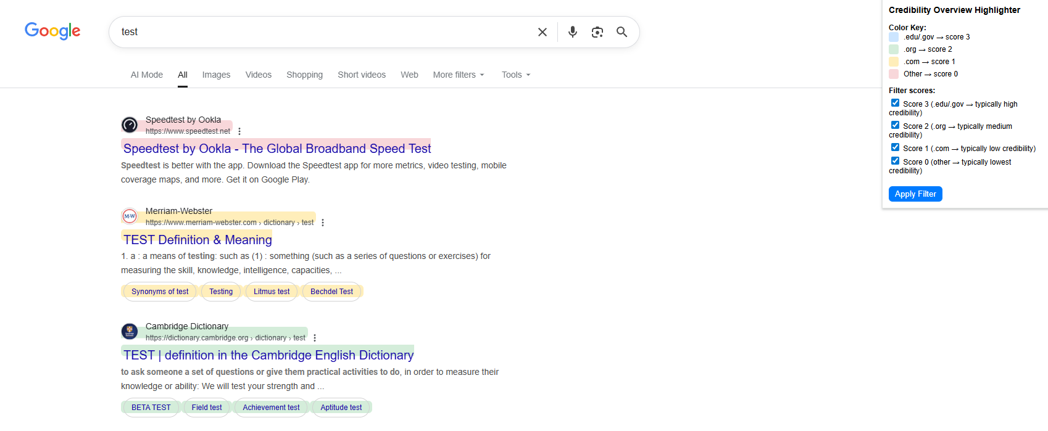Viewport: 1048px width, 431px height.
Task: Click the pink Other score 0 color swatch
Action: point(894,74)
